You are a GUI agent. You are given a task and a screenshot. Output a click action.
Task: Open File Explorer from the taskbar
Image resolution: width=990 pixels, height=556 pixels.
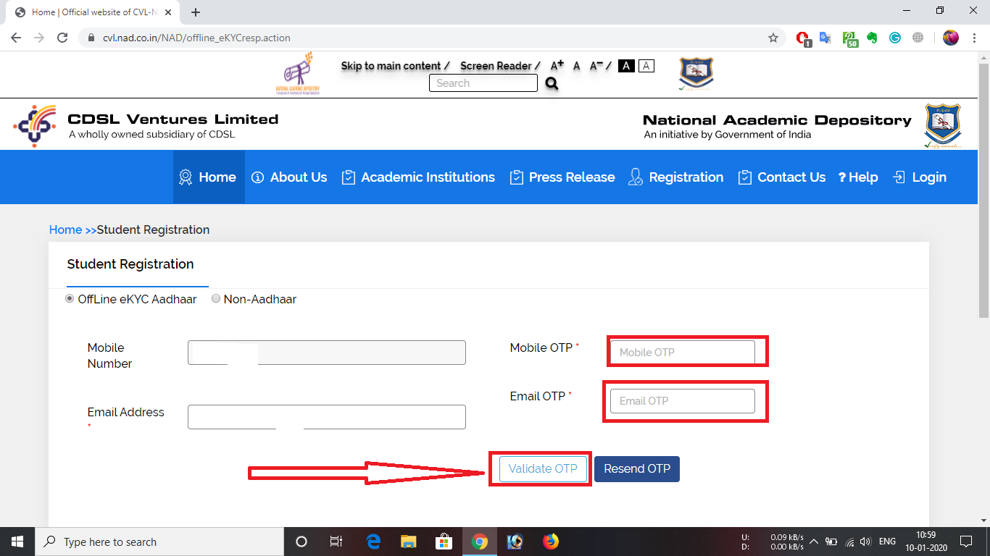(x=409, y=542)
